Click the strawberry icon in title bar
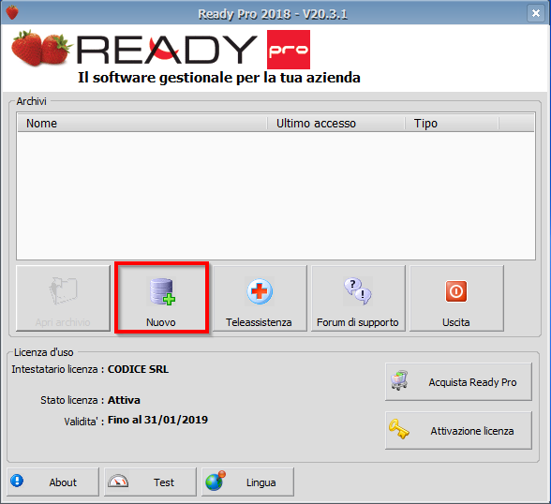Image resolution: width=551 pixels, height=504 pixels. [12, 12]
